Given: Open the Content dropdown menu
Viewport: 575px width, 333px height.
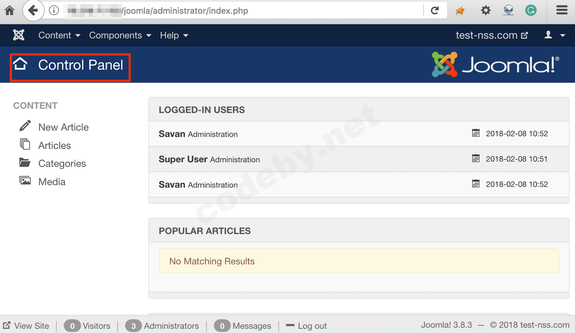Looking at the screenshot, I should 59,35.
